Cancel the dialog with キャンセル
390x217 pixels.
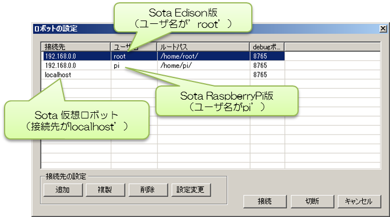coord(359,202)
